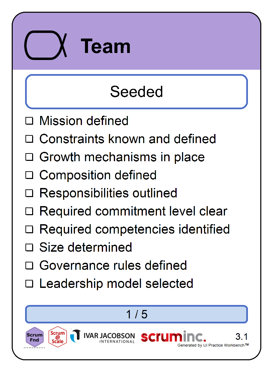Click the Seeded state box
Screen dimensions: 273x372
(x=136, y=91)
